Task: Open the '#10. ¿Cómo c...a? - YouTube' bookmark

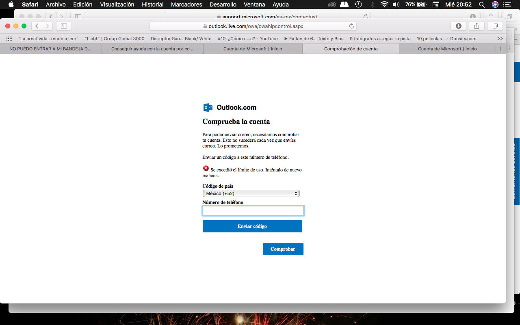Action: pos(248,39)
